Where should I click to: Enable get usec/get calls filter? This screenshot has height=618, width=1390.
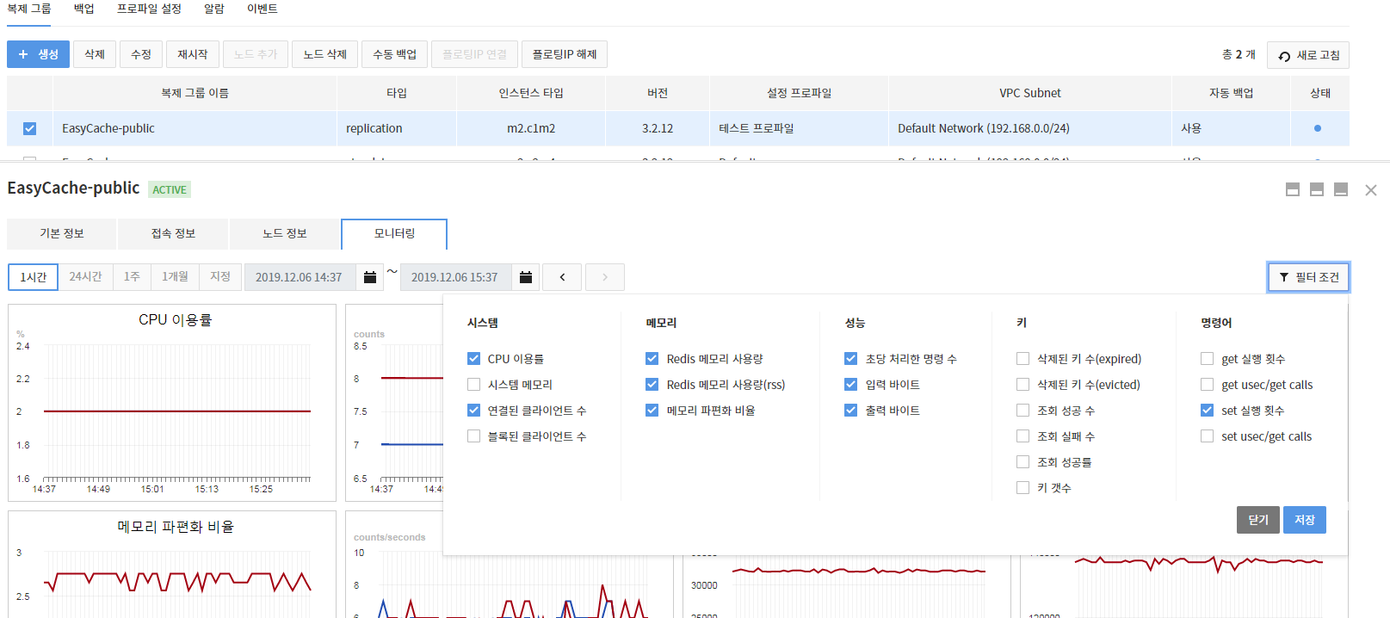[x=1207, y=385]
